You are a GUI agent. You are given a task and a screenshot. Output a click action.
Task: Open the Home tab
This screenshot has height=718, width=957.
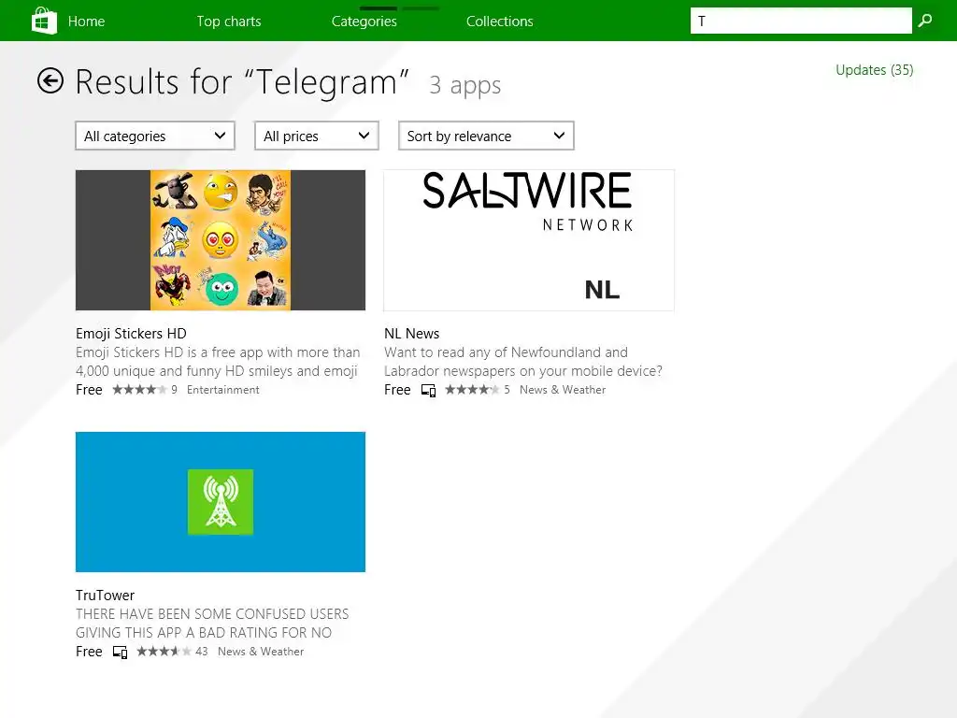pos(86,22)
